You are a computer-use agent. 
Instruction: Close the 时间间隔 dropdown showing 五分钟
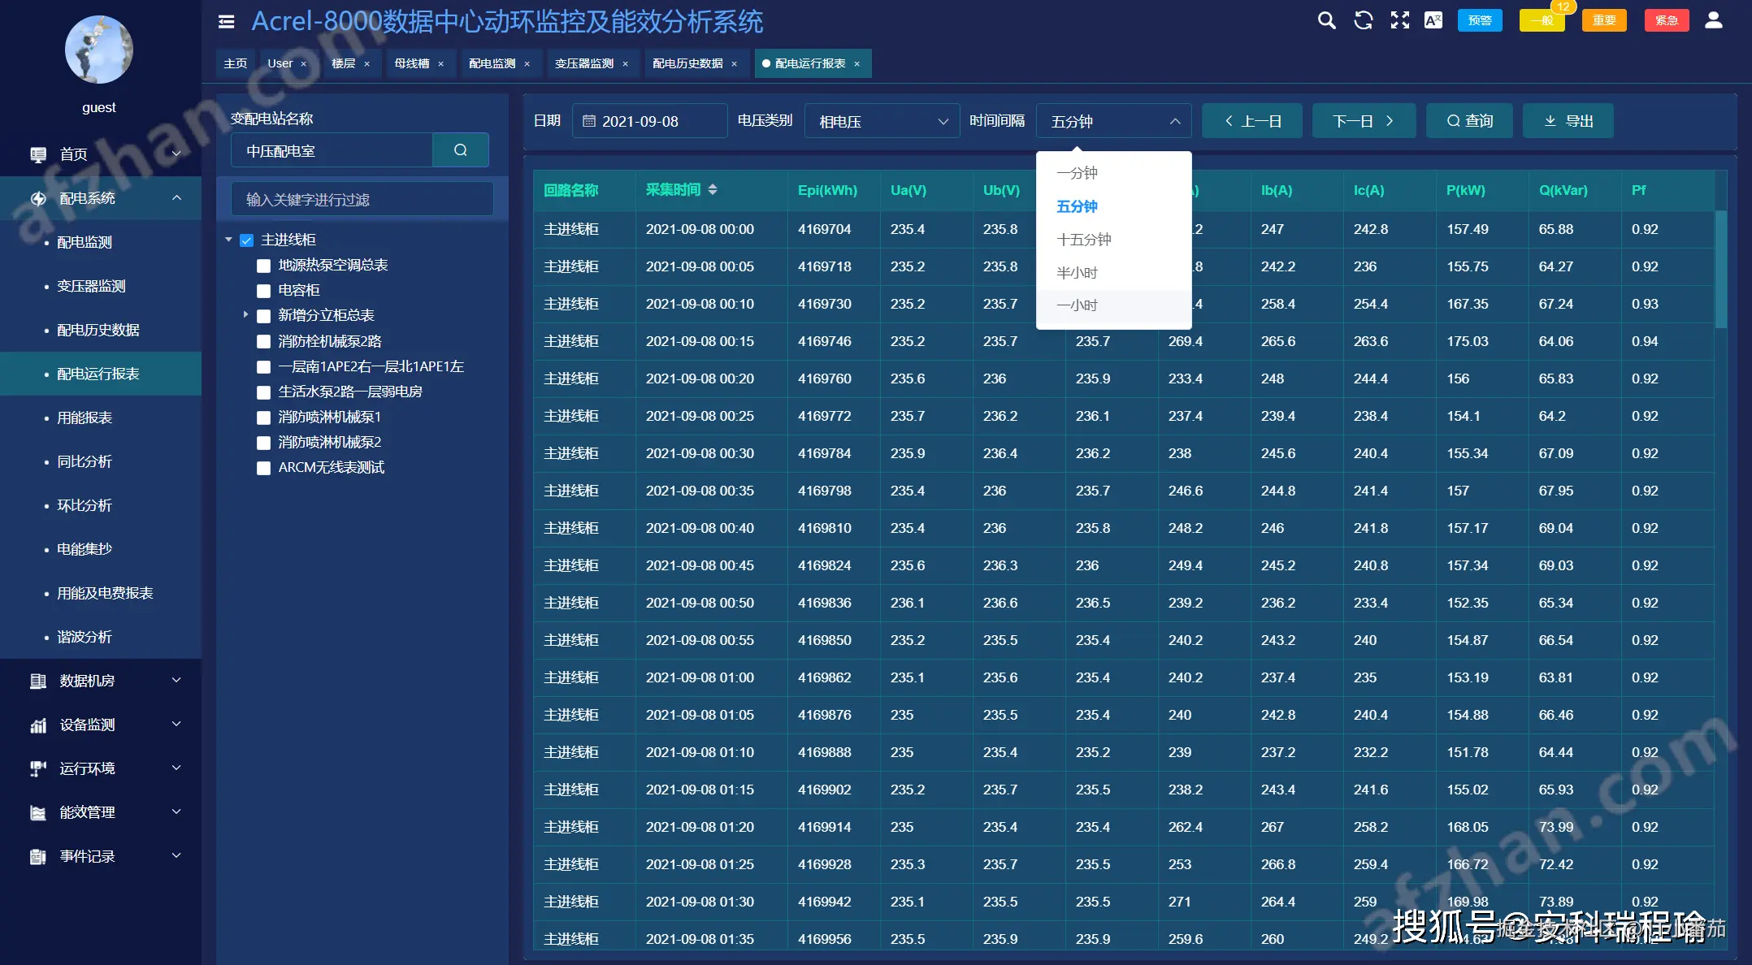click(x=1114, y=121)
